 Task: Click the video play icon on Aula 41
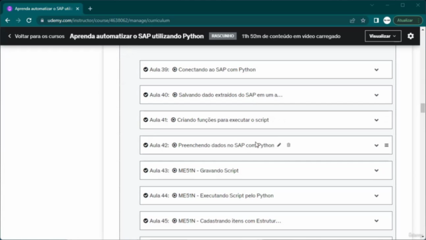click(x=173, y=120)
